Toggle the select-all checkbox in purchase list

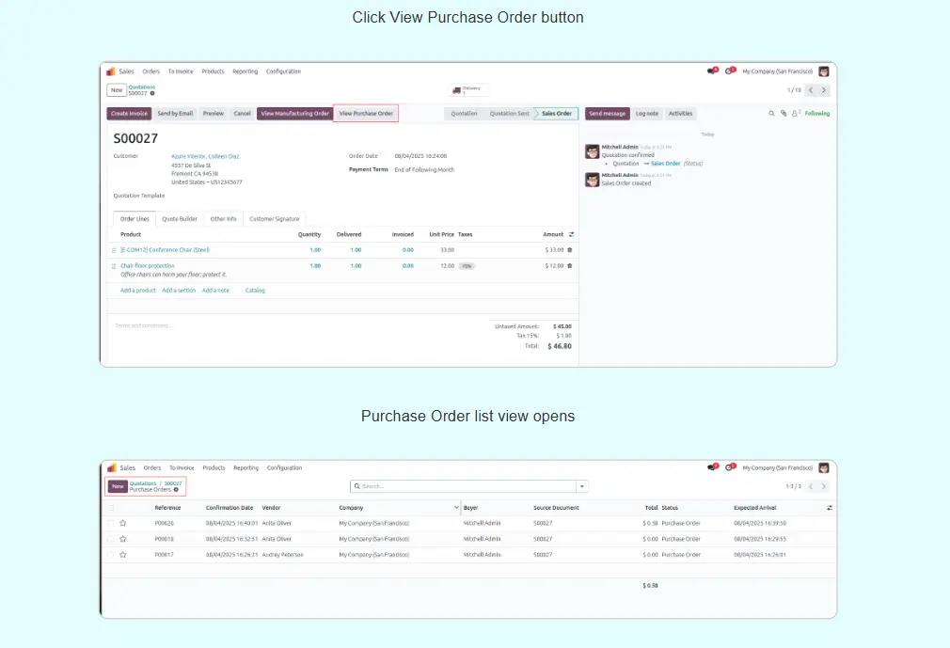pyautogui.click(x=111, y=508)
